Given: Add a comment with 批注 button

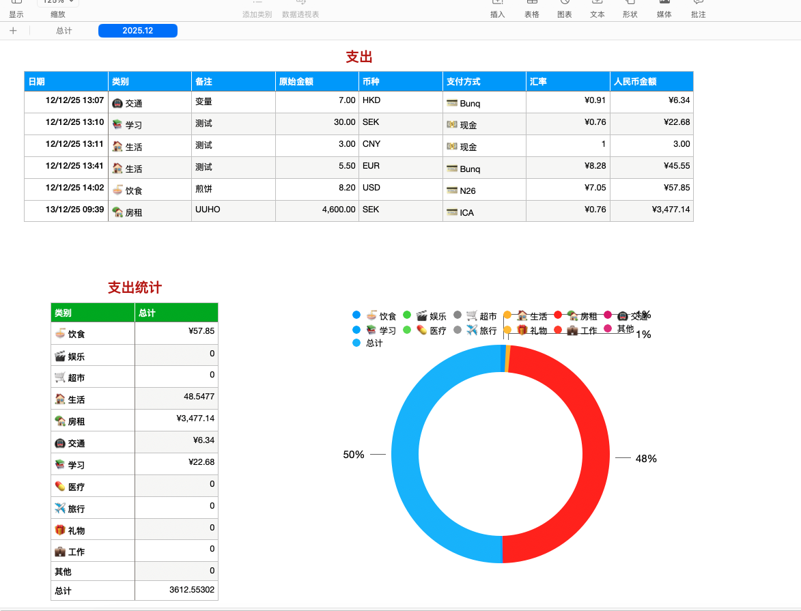Looking at the screenshot, I should click(x=698, y=8).
